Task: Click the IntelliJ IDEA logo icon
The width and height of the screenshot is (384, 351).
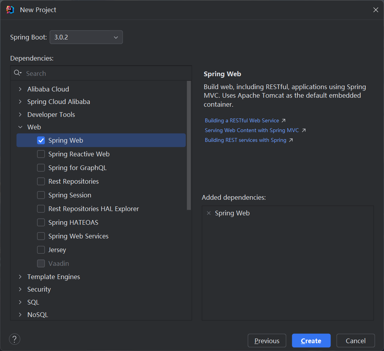Action: (x=10, y=10)
